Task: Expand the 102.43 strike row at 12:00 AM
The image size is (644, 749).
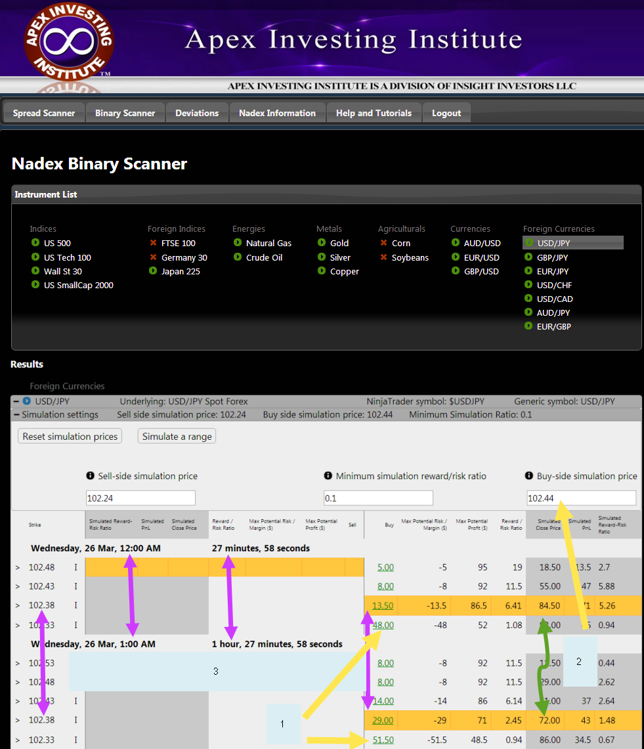Action: pyautogui.click(x=18, y=587)
